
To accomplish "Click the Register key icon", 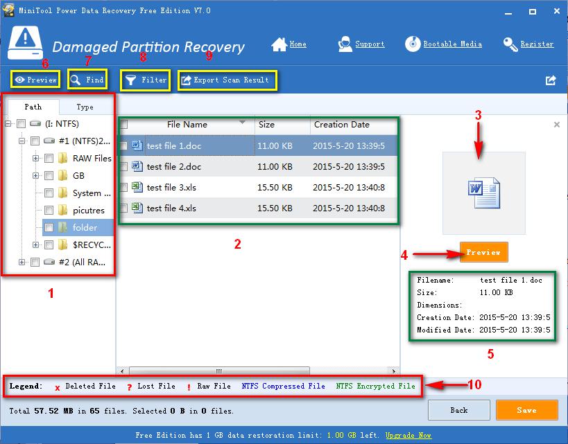I will tap(510, 44).
